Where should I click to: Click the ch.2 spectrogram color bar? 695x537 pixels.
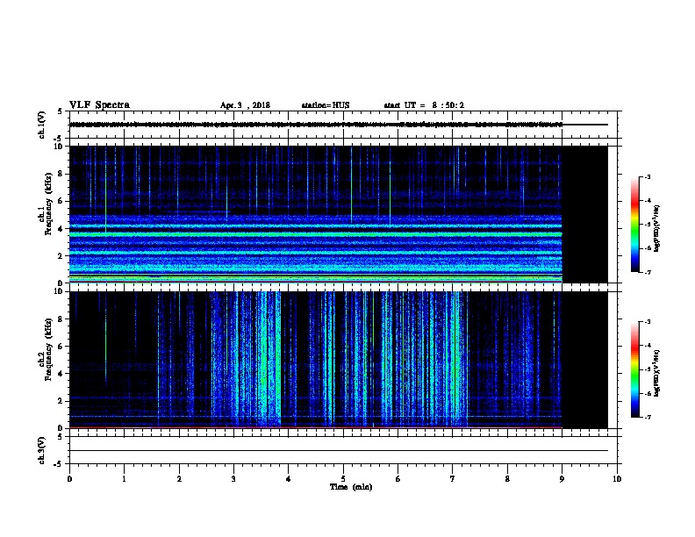click(635, 369)
